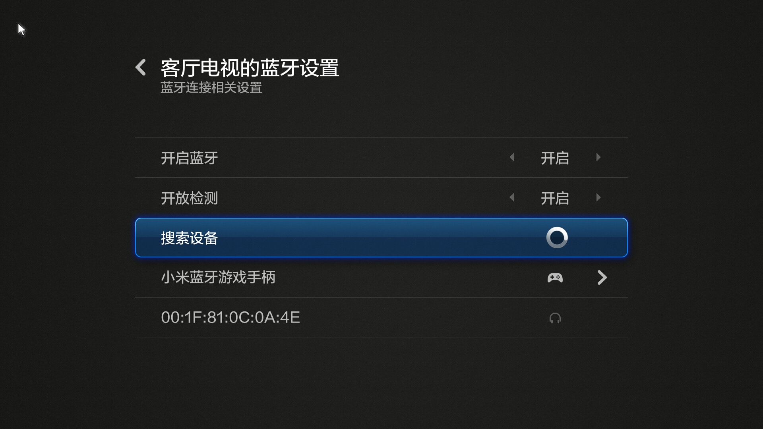Click the gamepad icon for 小米蓝牙游戏手柄
Image resolution: width=763 pixels, height=429 pixels.
(x=554, y=278)
